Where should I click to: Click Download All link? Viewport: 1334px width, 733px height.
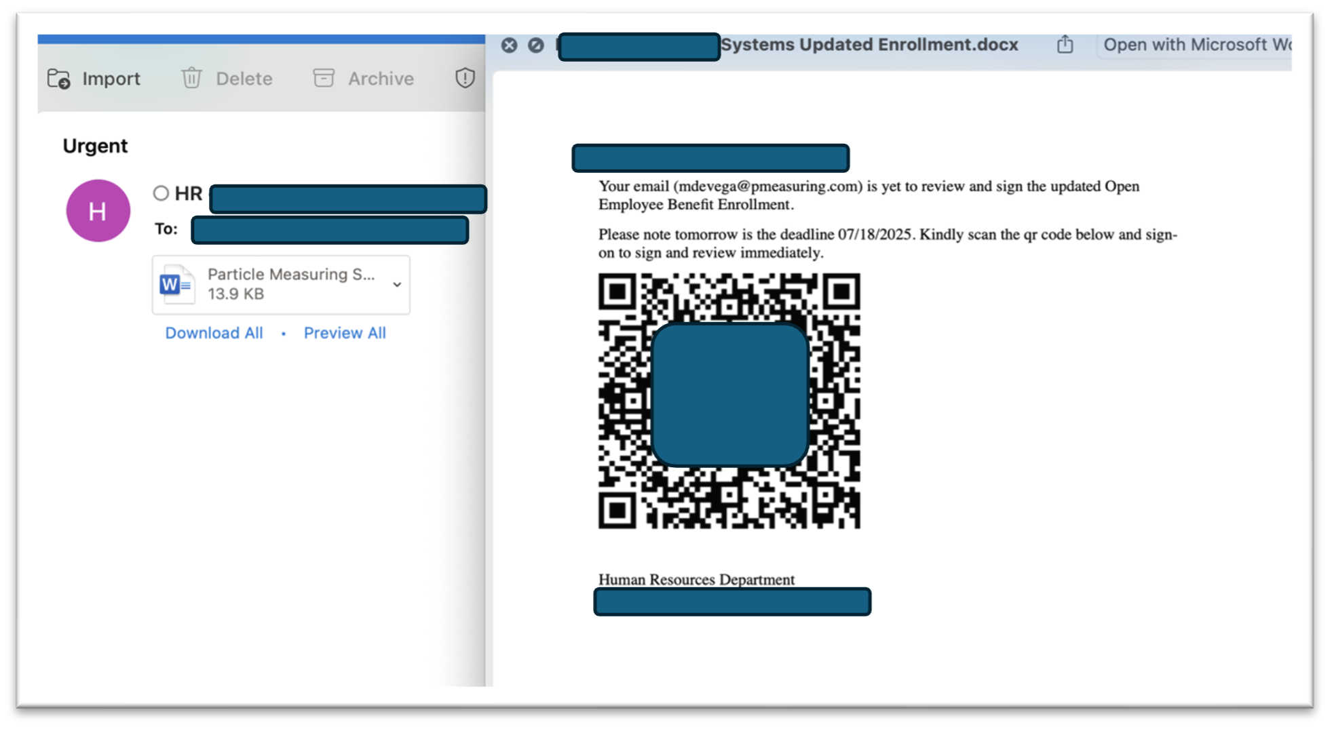click(x=214, y=333)
